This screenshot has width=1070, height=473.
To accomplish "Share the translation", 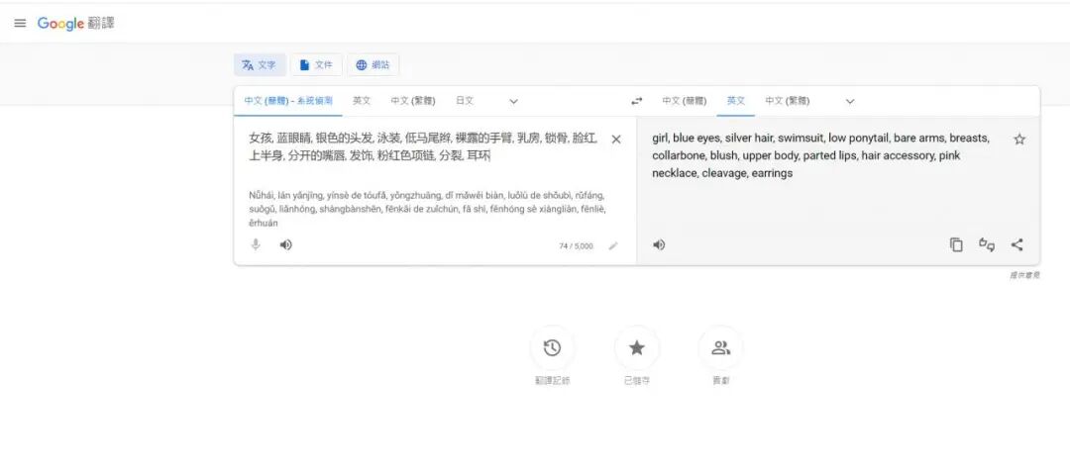I will (x=1016, y=244).
